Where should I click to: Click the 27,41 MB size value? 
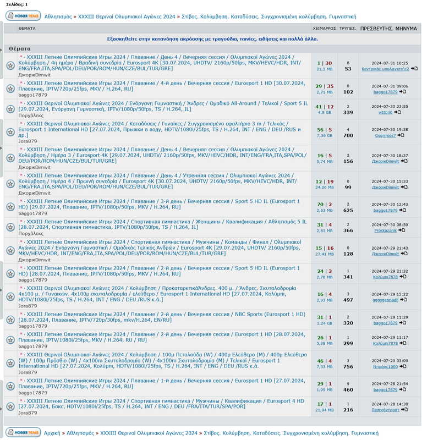tap(324, 254)
